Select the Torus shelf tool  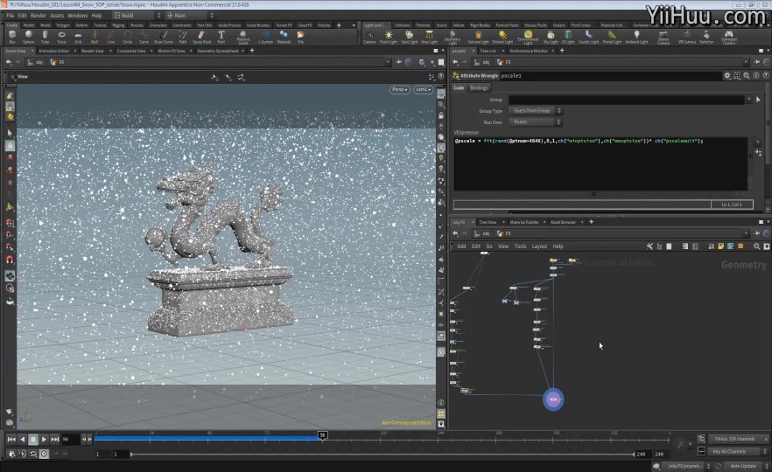click(61, 37)
